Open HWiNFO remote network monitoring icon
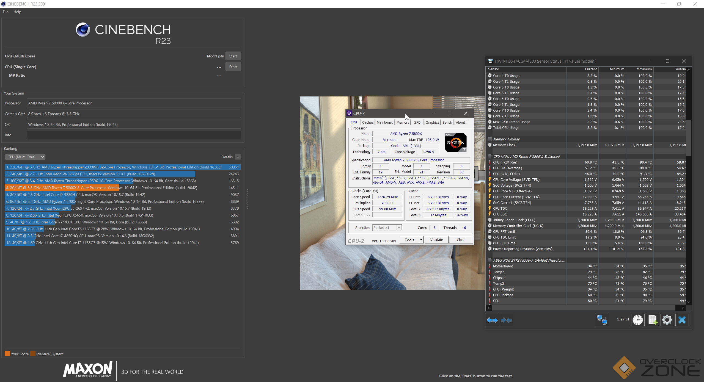 [602, 320]
